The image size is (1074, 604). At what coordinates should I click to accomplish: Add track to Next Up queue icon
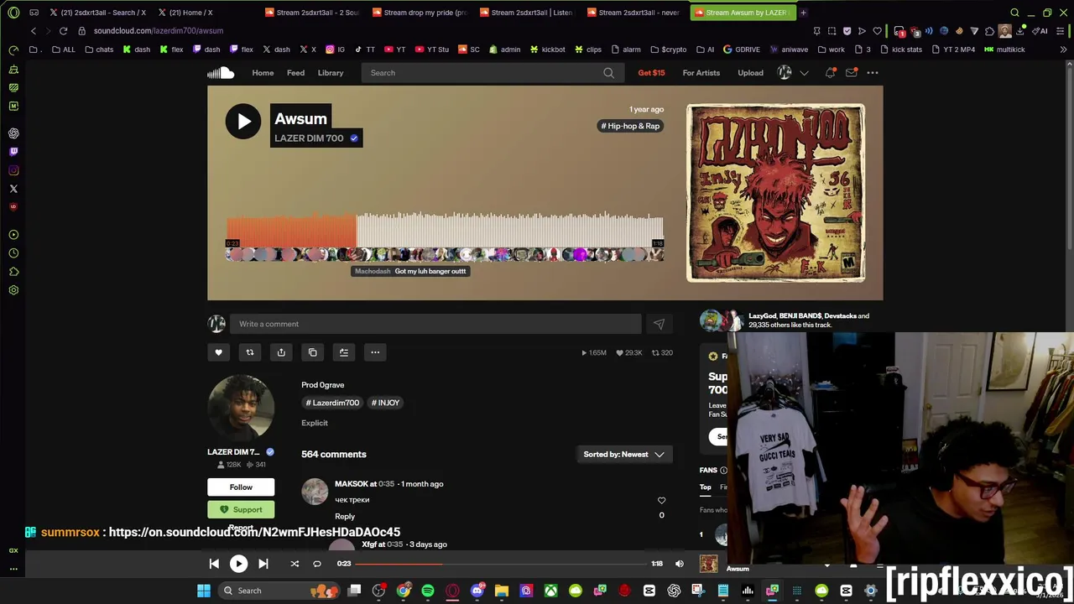click(344, 352)
